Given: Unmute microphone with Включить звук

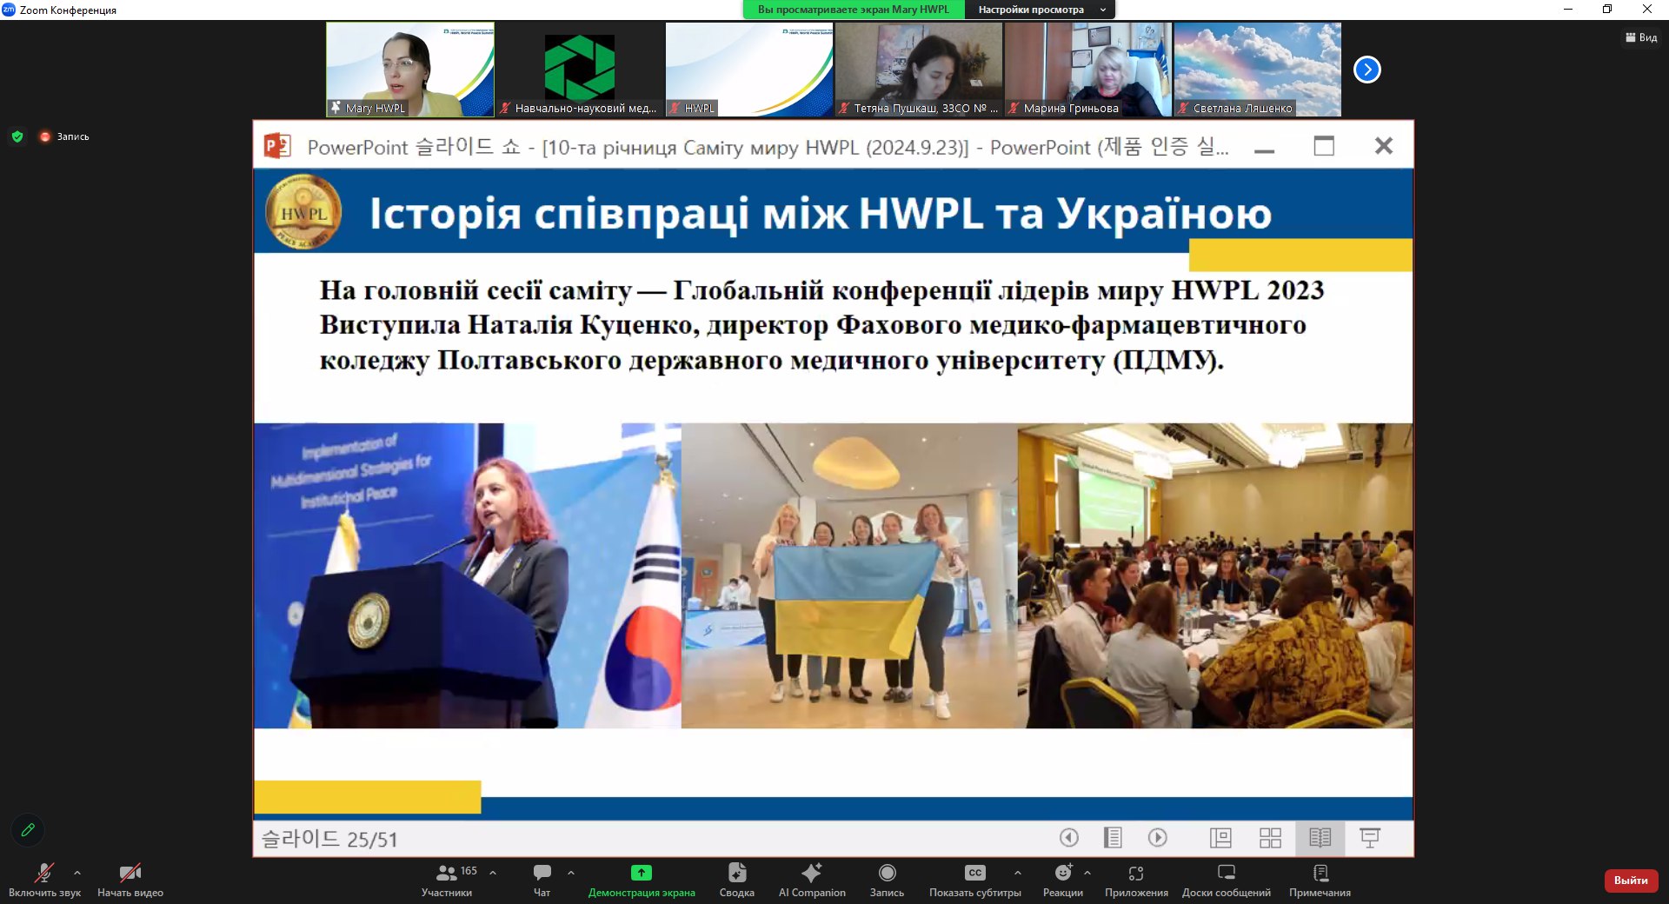Looking at the screenshot, I should [44, 880].
